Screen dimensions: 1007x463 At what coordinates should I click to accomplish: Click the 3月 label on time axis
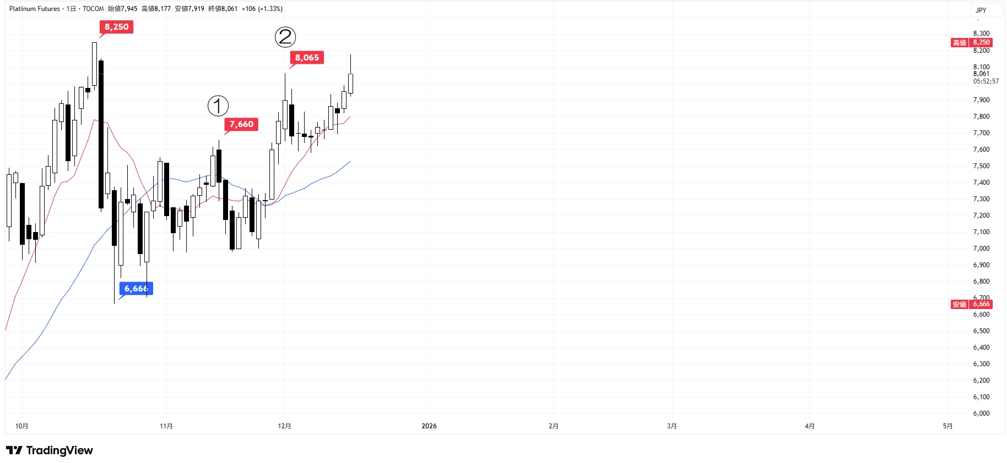pos(672,426)
